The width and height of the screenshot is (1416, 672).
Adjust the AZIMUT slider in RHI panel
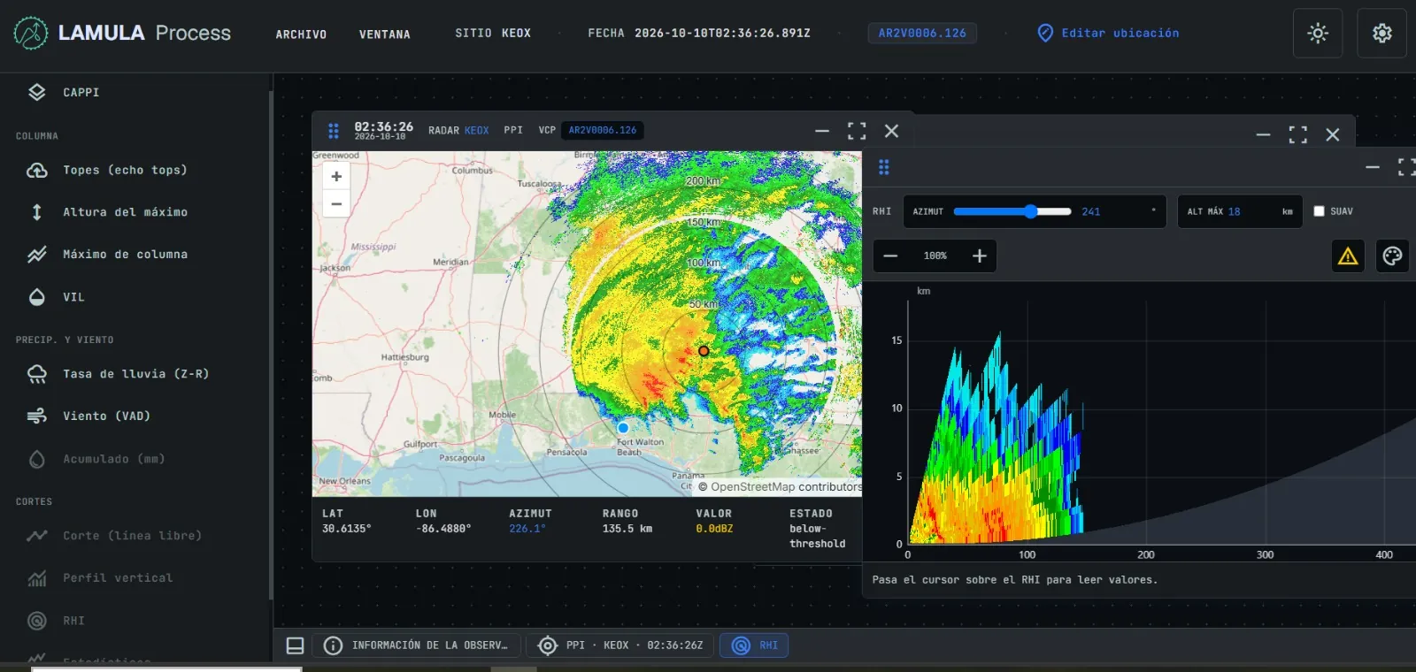pyautogui.click(x=1012, y=211)
